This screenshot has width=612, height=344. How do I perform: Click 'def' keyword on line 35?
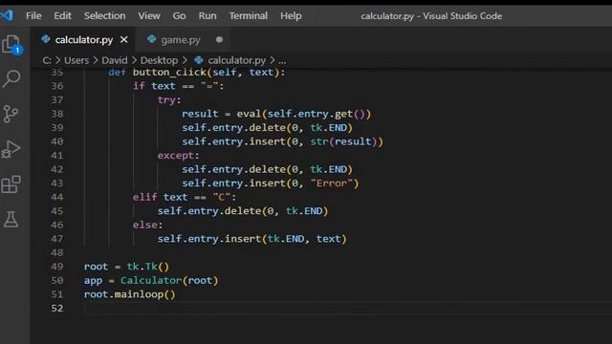pos(117,73)
